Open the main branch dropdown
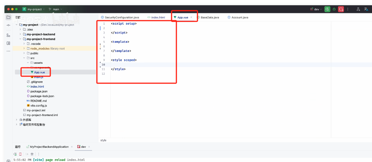 tap(55, 9)
